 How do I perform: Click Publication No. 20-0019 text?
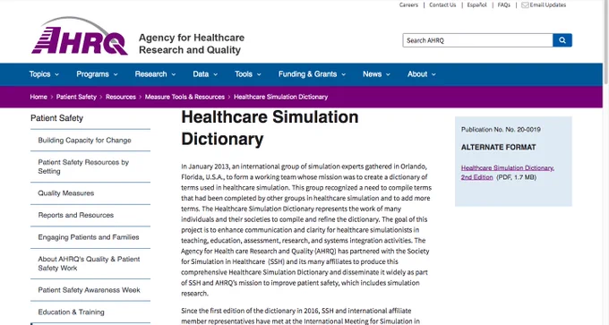pyautogui.click(x=501, y=130)
